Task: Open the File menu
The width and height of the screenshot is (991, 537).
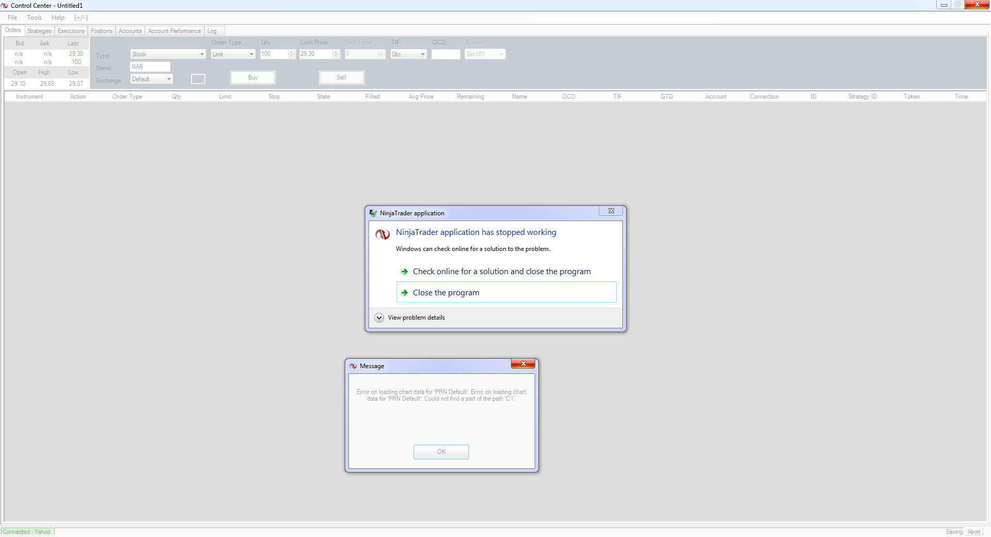Action: pyautogui.click(x=12, y=18)
